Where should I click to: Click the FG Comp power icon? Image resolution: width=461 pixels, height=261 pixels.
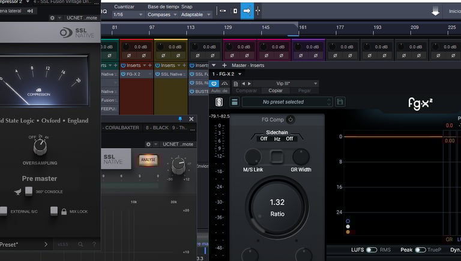[291, 120]
